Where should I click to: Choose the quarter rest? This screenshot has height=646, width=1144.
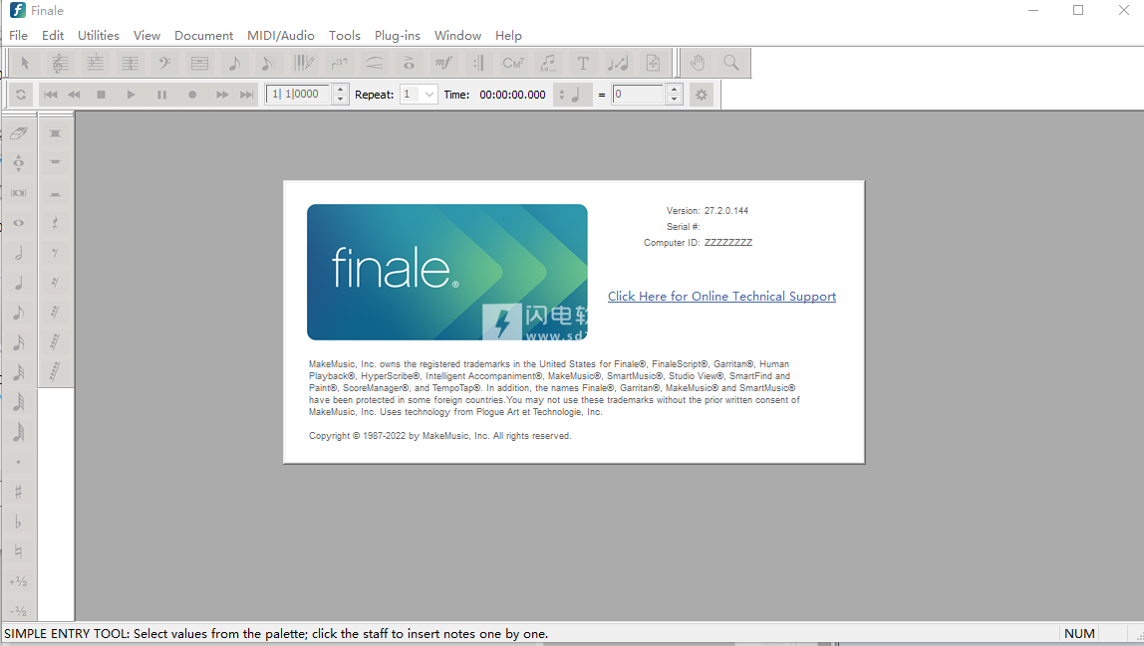[x=56, y=223]
